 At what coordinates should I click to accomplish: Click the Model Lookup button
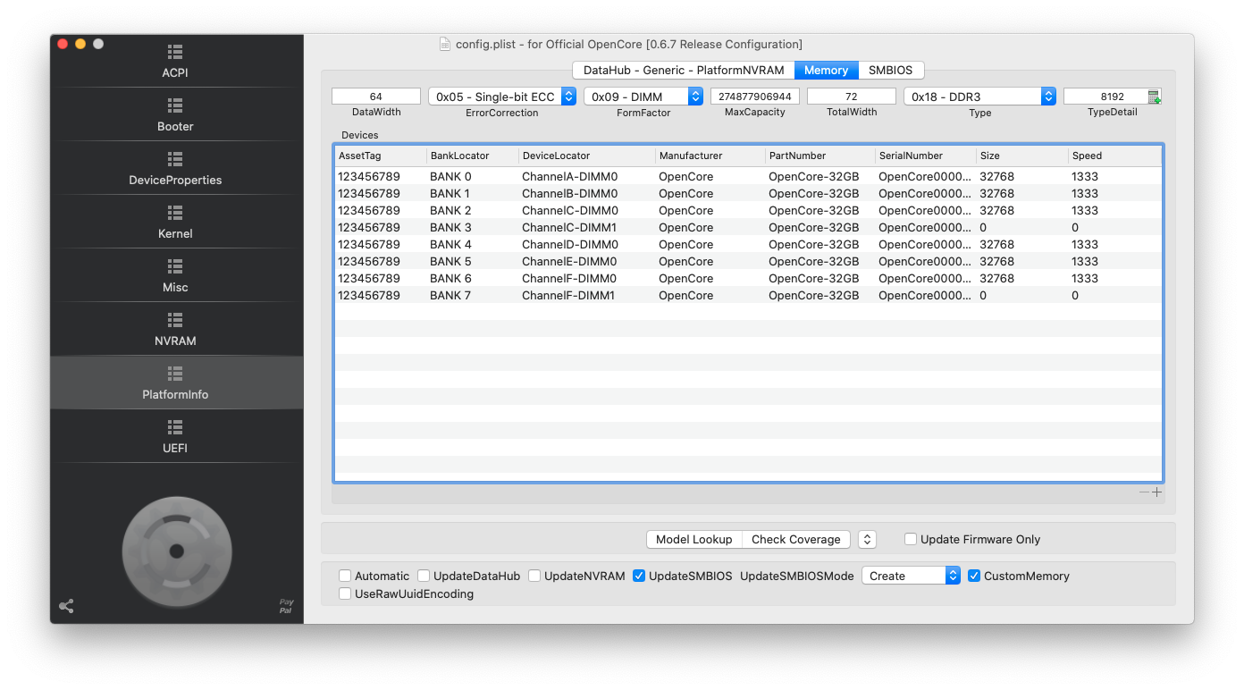click(694, 539)
